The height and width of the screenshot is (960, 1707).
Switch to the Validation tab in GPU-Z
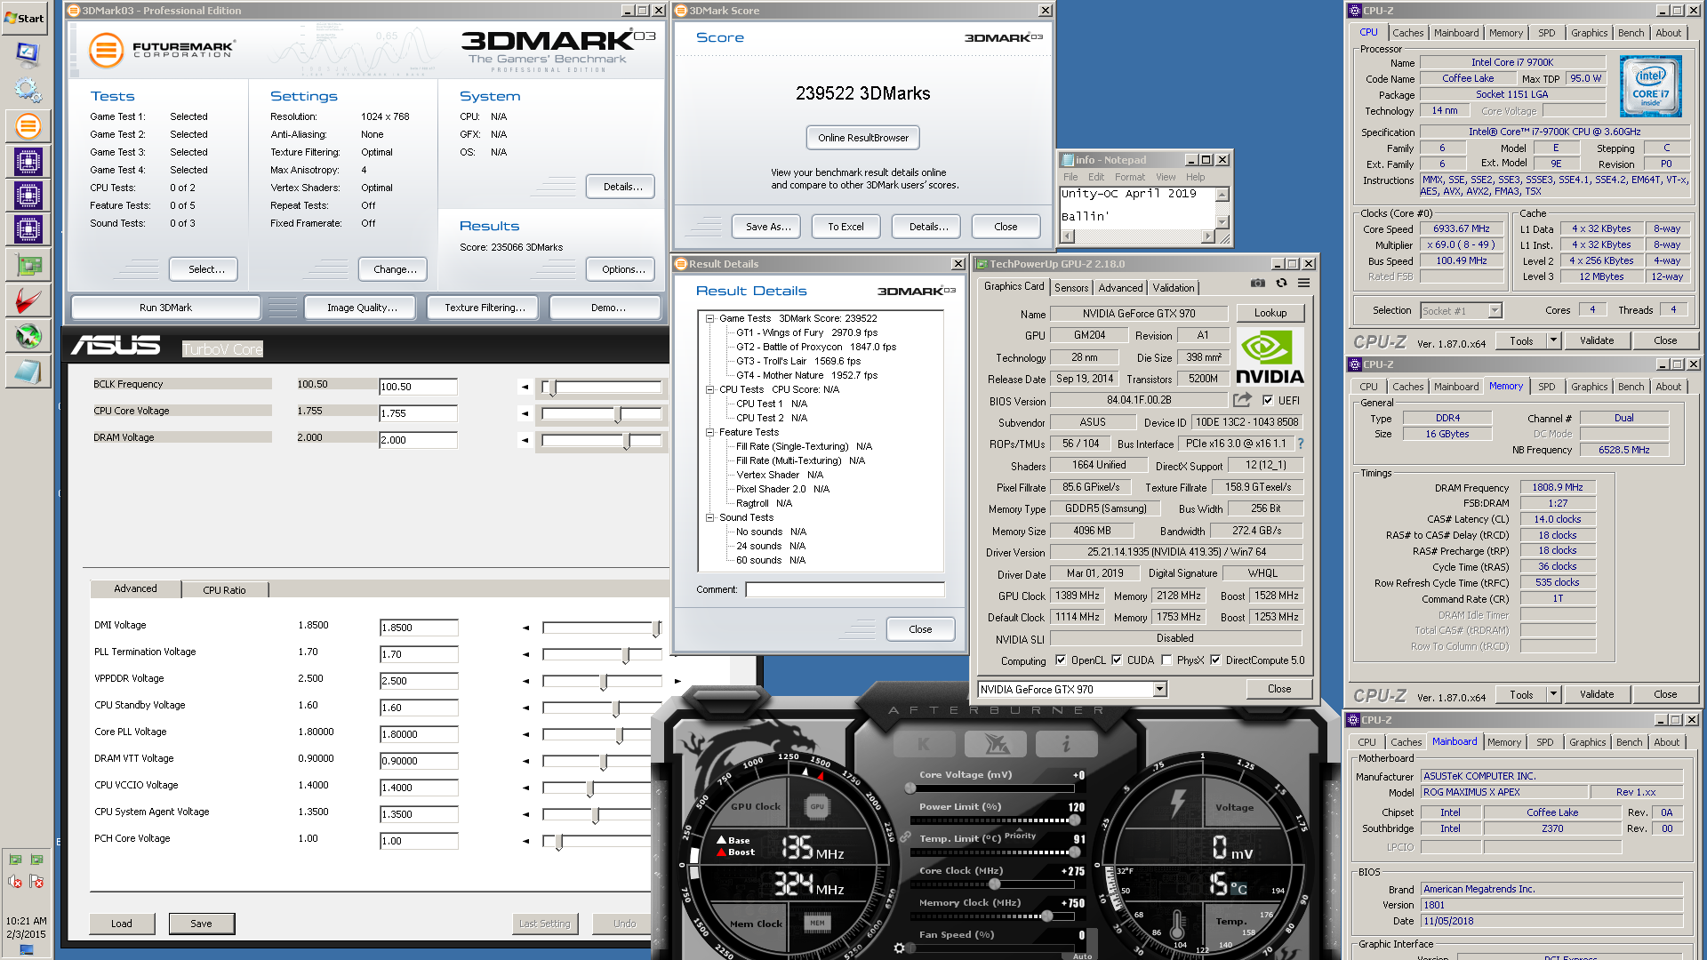click(x=1174, y=288)
